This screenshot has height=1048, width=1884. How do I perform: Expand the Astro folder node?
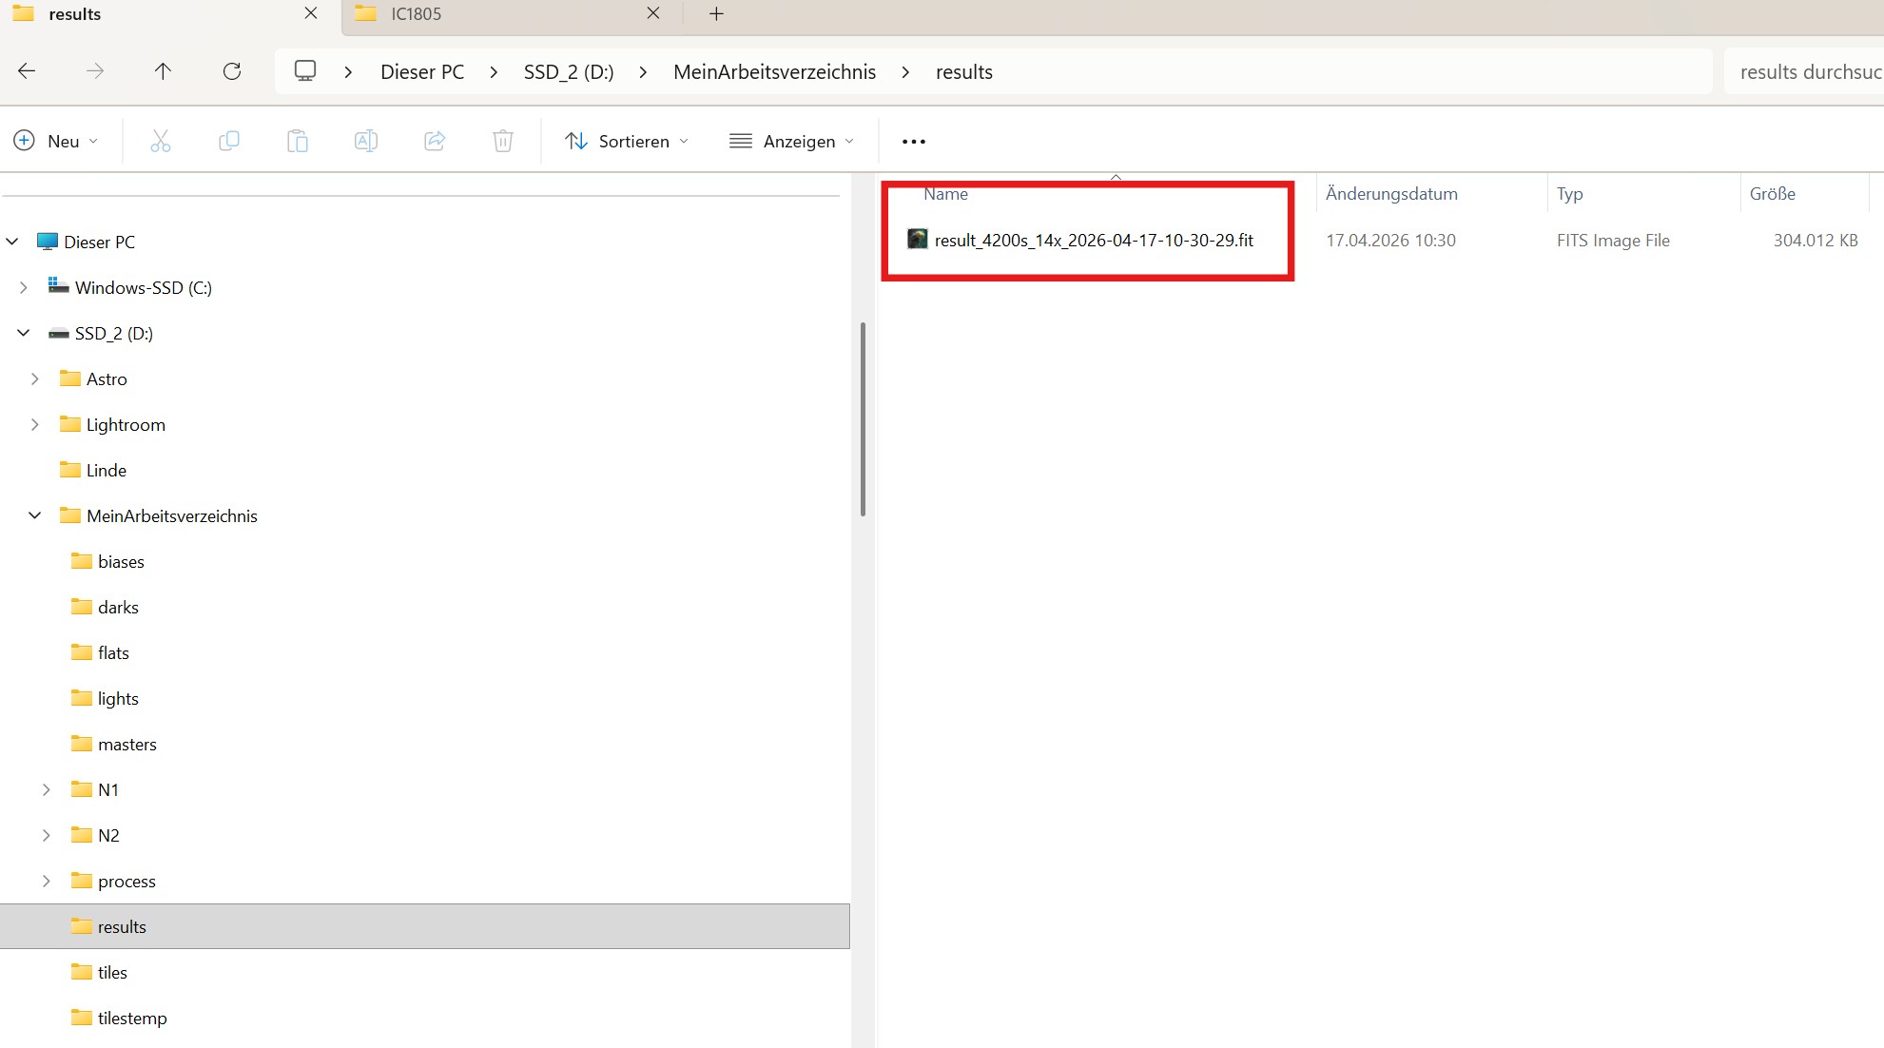coord(35,378)
